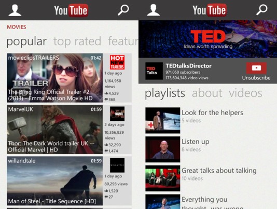
Task: Tap thumbs-down icon for Thor trailer
Action: 106,151
